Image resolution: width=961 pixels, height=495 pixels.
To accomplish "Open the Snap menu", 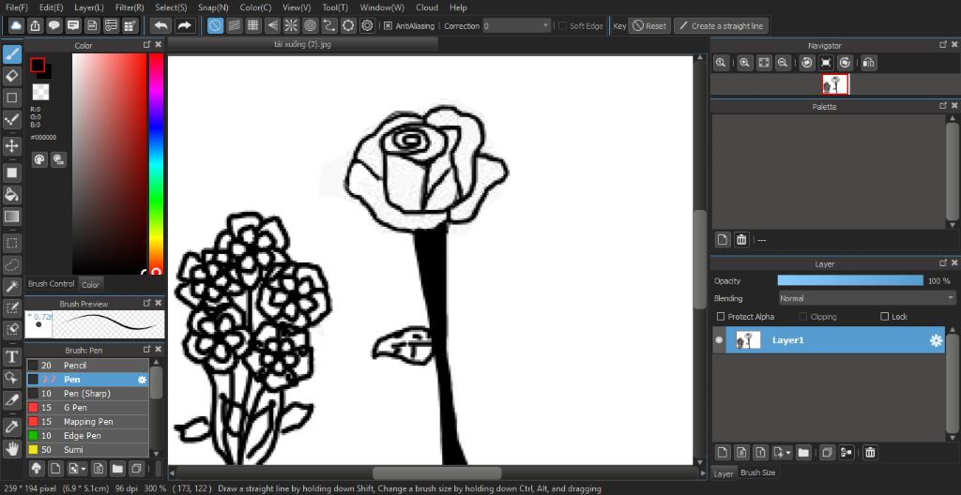I will [213, 7].
